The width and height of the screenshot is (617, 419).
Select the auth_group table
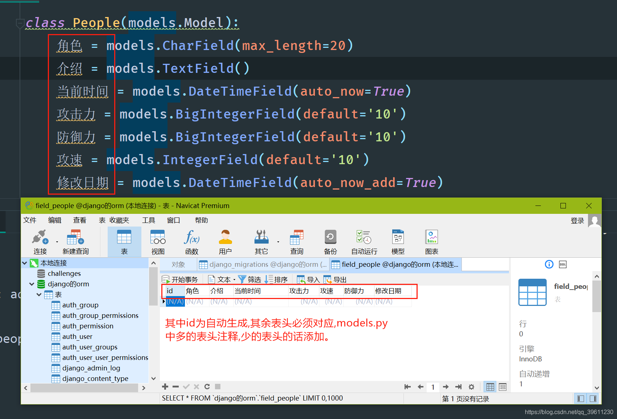[x=80, y=305]
